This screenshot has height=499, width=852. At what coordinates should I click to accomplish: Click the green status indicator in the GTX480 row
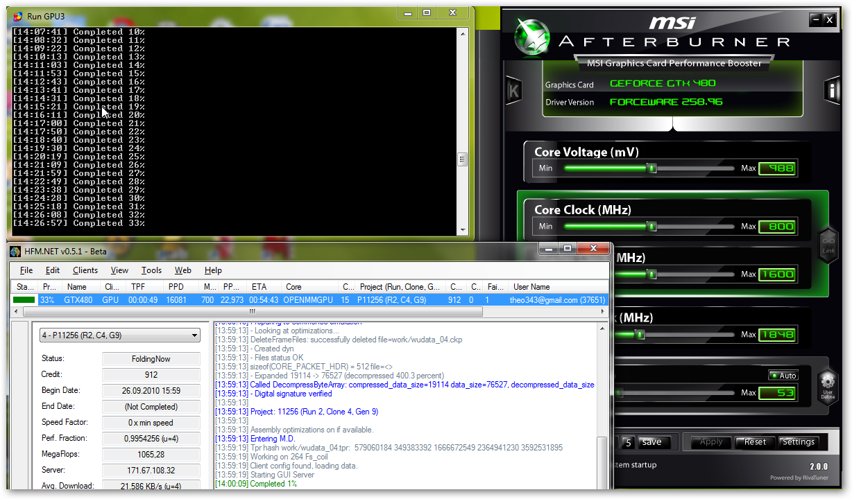[x=24, y=300]
